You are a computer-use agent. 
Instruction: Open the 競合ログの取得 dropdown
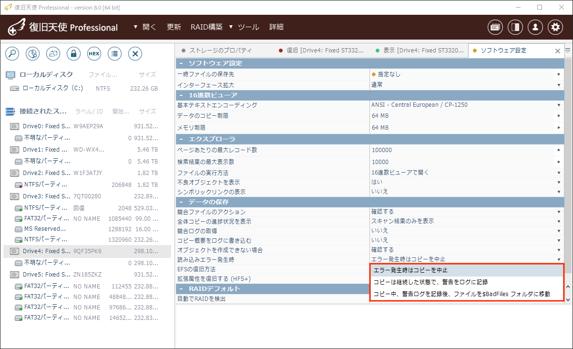point(559,231)
